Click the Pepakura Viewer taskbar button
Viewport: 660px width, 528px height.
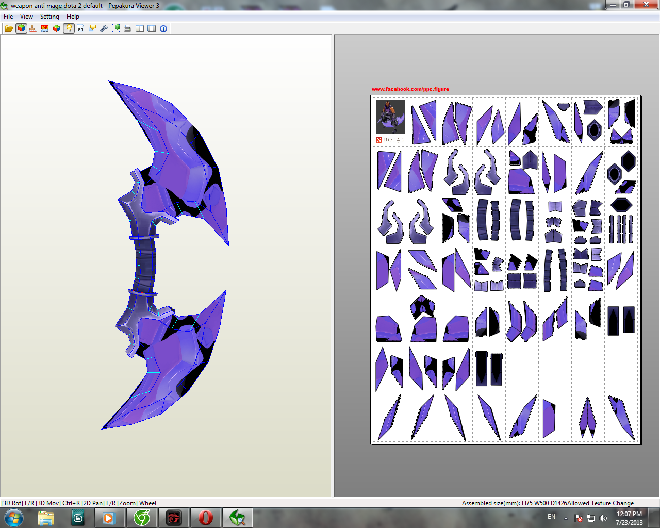[238, 518]
